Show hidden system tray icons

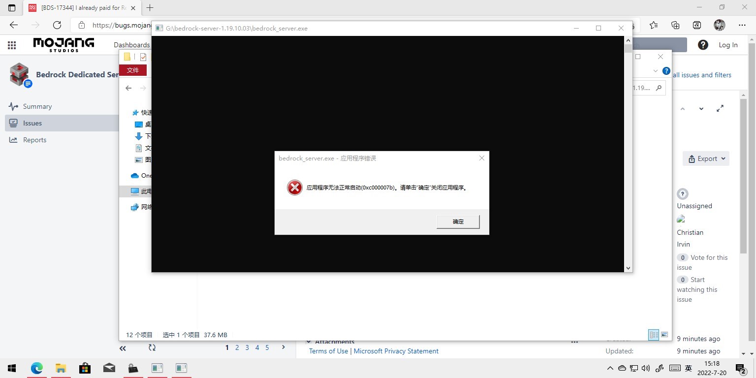click(x=610, y=368)
